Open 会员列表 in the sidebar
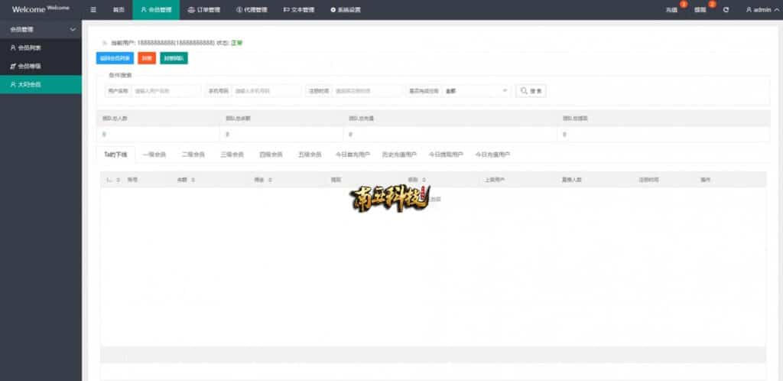Viewport: 783px width, 381px height. click(41, 48)
